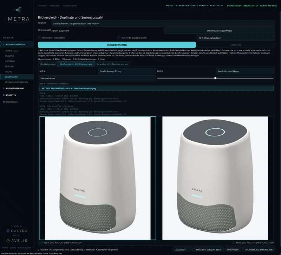This screenshot has height=255, width=281.
Task: Click the Abbrechen button
Action: 236,45
